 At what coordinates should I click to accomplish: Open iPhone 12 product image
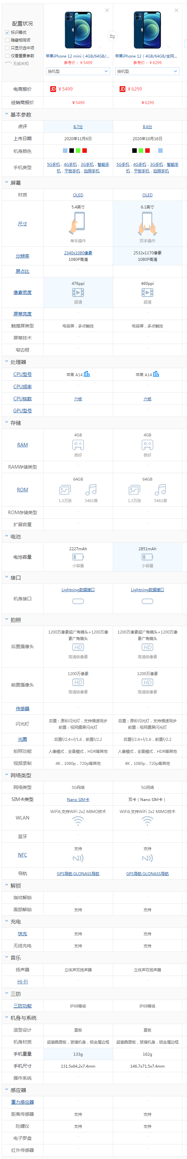click(147, 30)
